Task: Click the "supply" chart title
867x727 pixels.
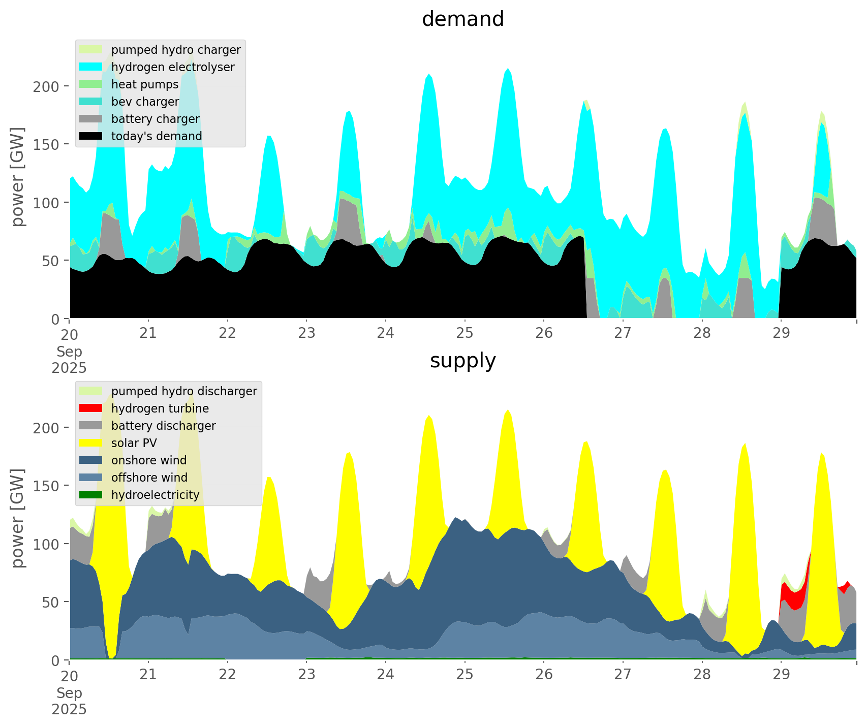Action: (x=462, y=361)
